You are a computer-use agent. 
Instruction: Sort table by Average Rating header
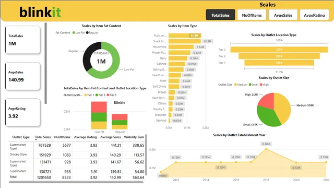85,137
